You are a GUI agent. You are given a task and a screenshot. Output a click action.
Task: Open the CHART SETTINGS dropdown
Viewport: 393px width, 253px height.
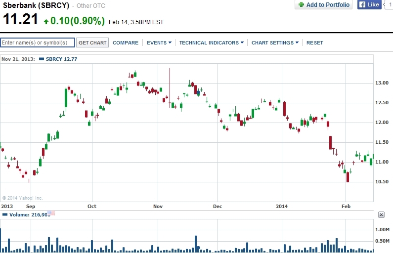point(275,43)
